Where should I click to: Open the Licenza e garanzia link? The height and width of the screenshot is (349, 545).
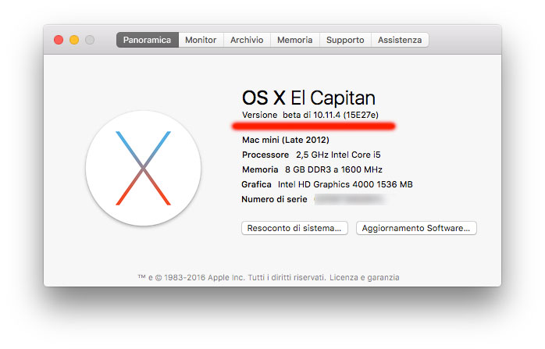365,277
